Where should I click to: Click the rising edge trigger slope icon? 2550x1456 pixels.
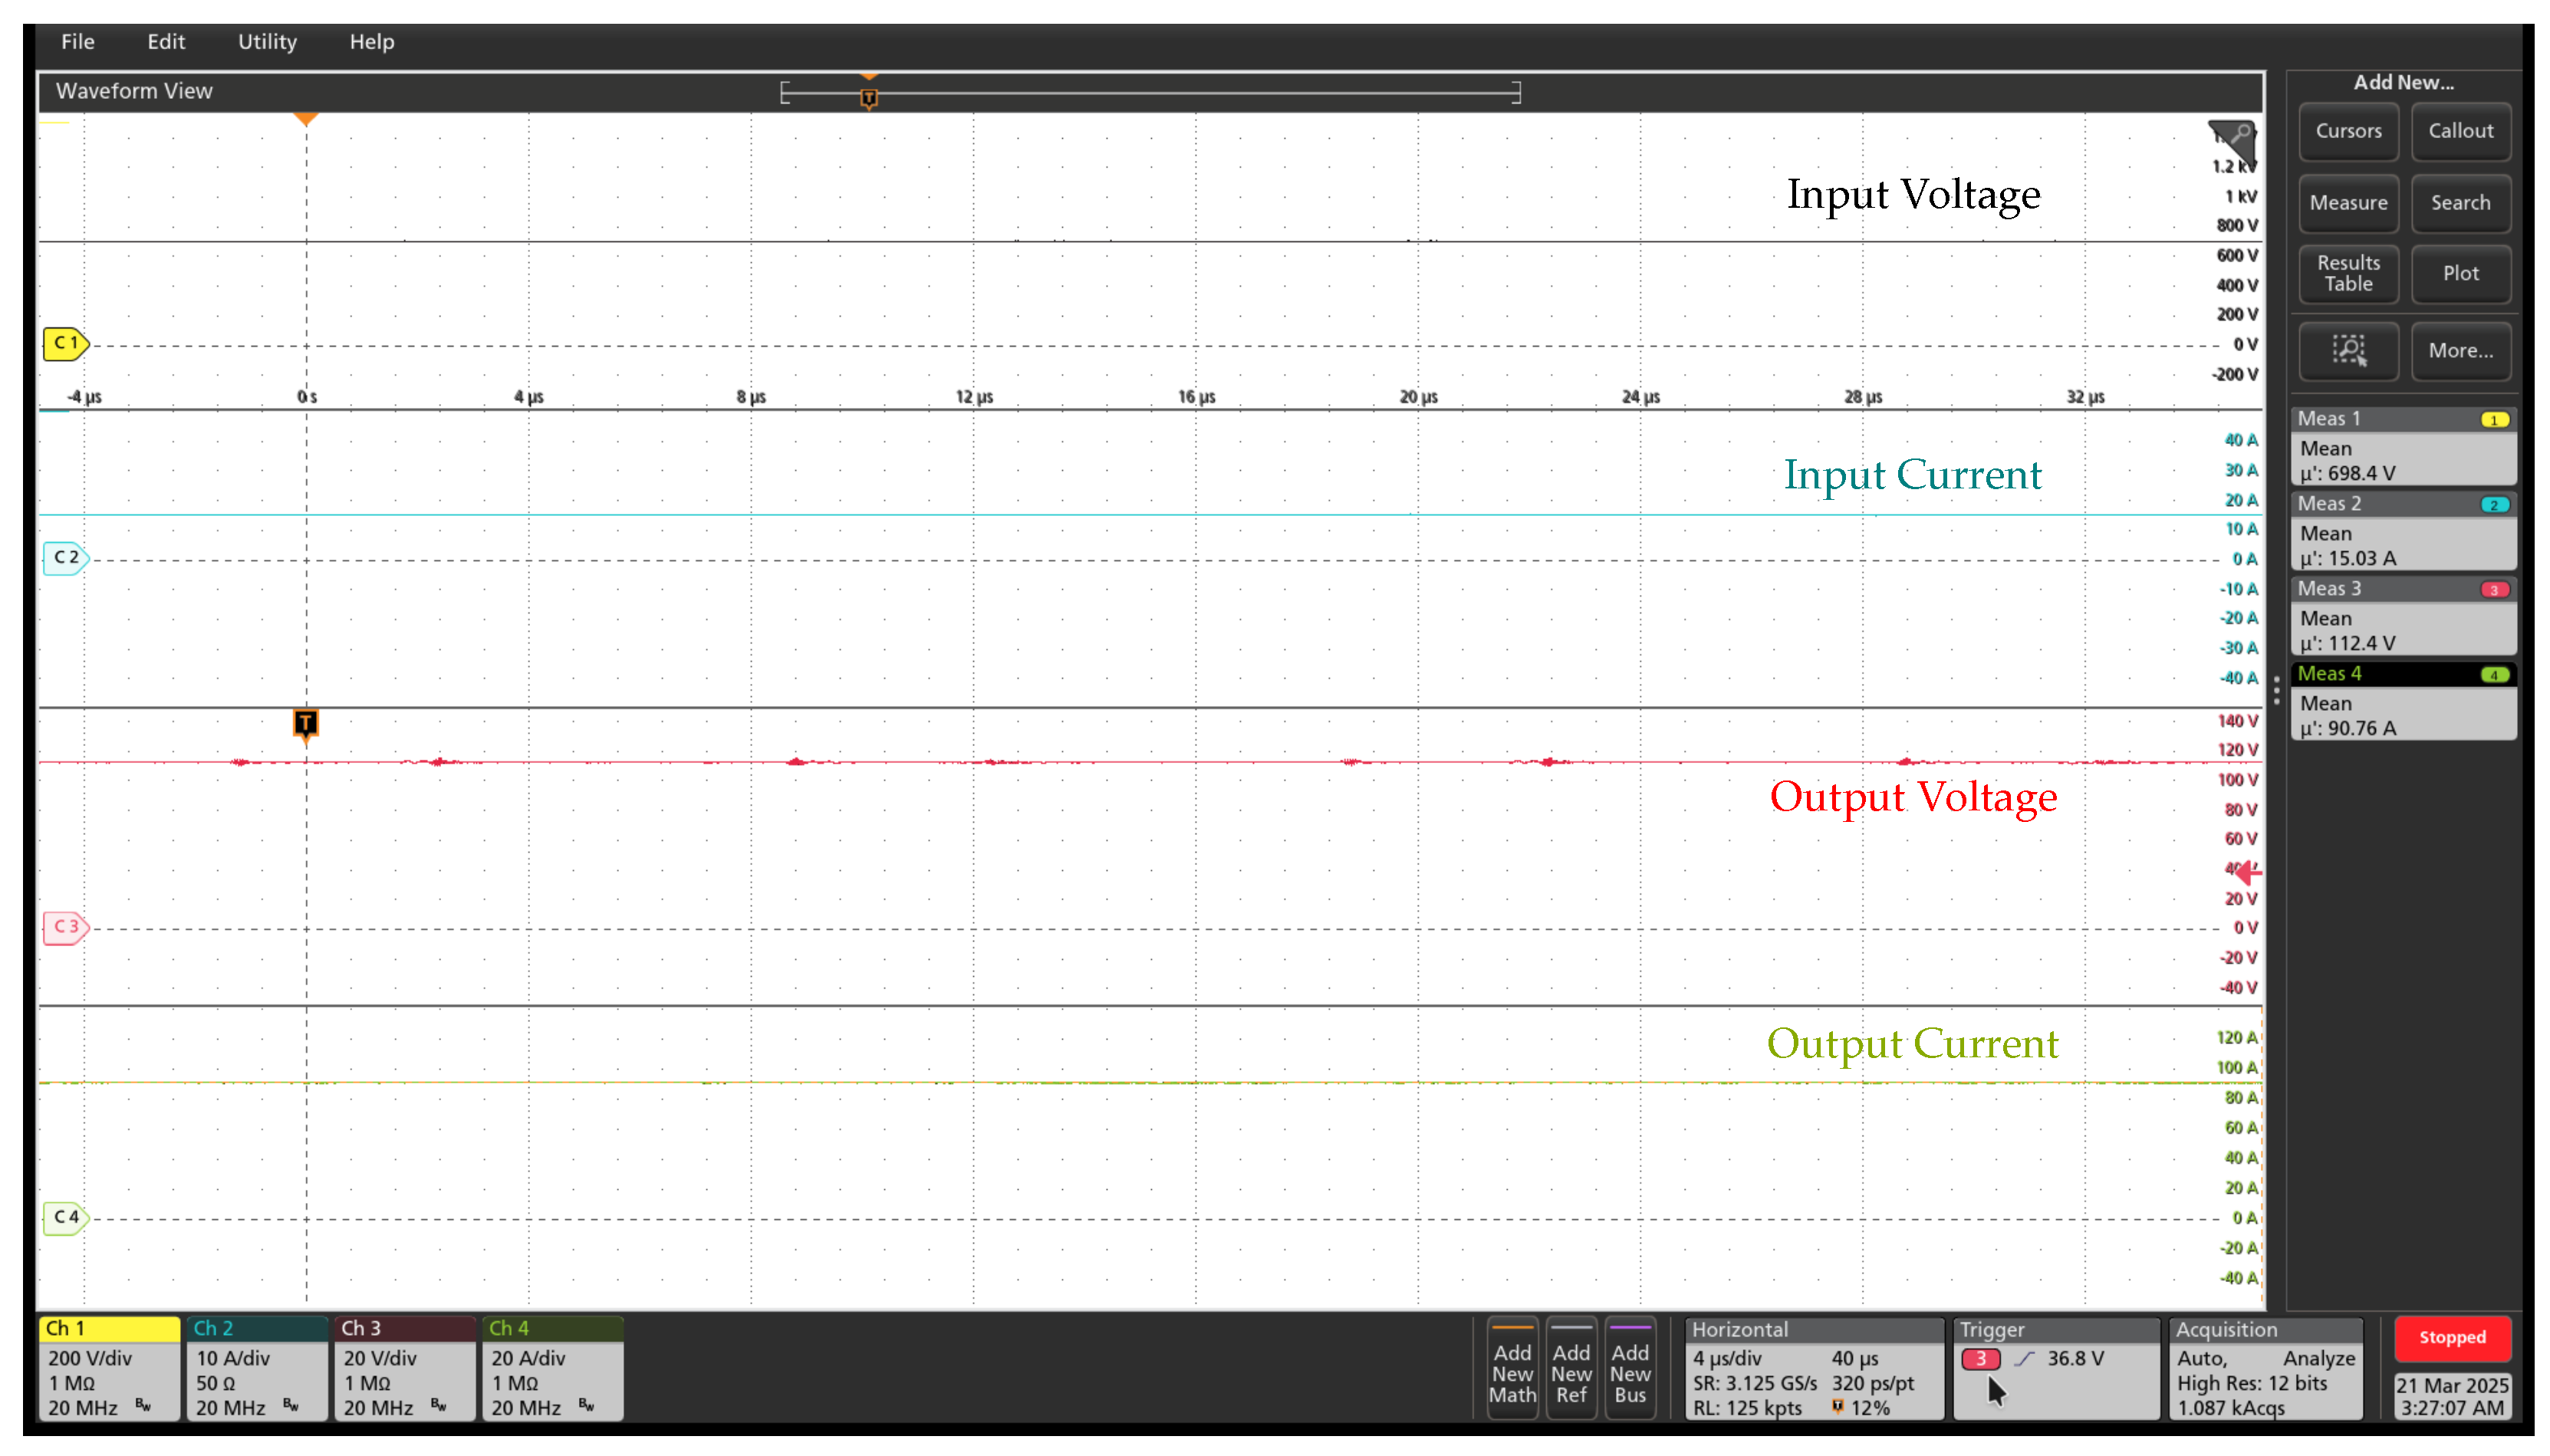point(2023,1358)
